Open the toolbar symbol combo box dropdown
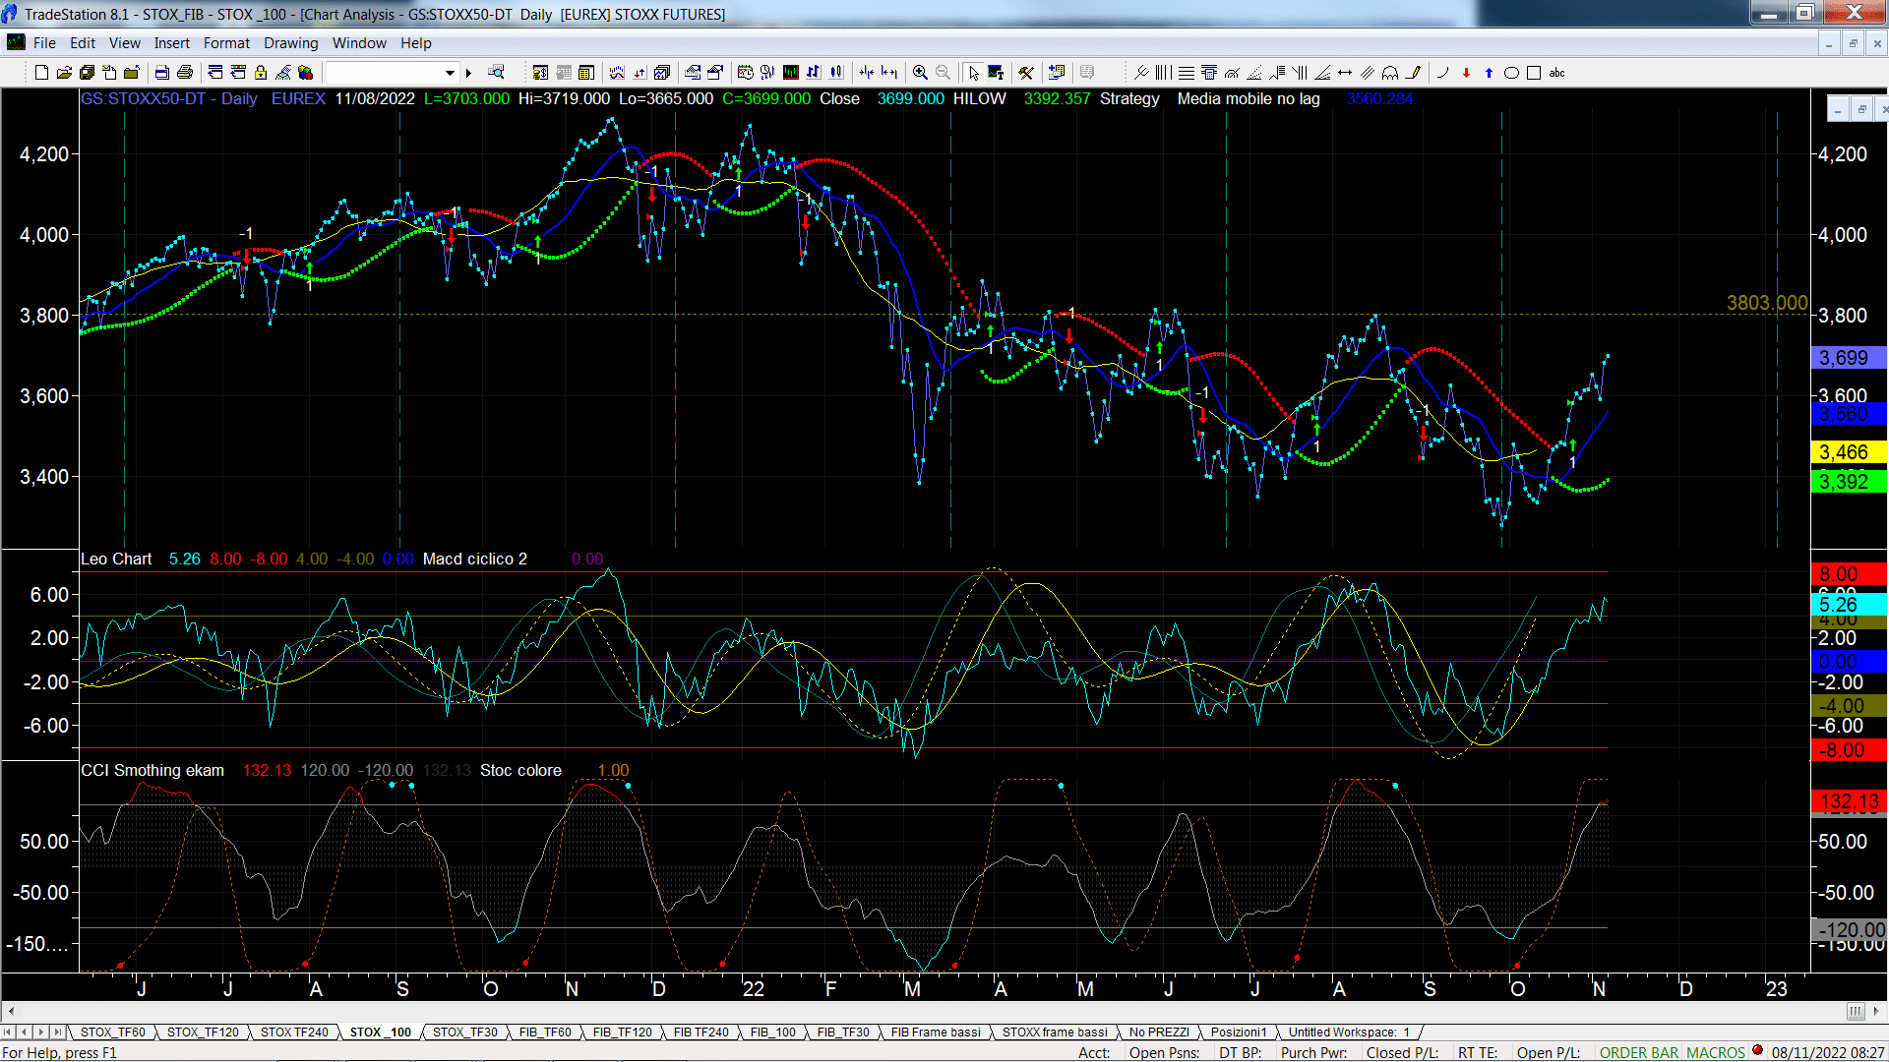The height and width of the screenshot is (1062, 1889). coord(450,73)
